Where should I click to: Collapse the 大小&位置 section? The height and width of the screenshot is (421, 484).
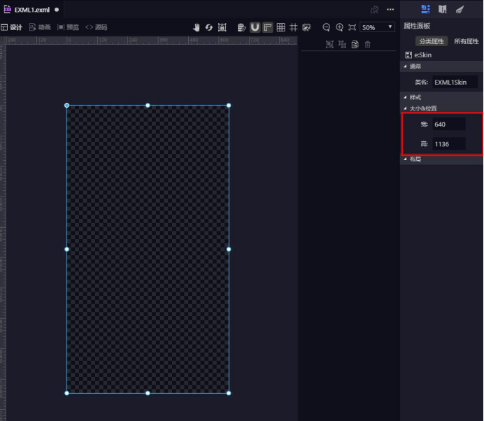tap(405, 108)
